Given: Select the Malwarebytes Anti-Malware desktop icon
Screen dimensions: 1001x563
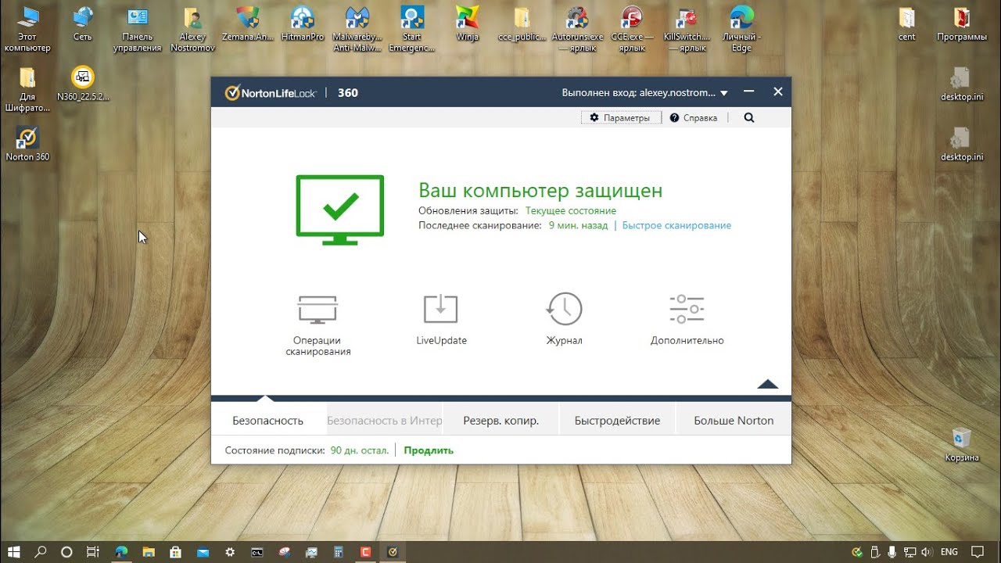Looking at the screenshot, I should (357, 29).
